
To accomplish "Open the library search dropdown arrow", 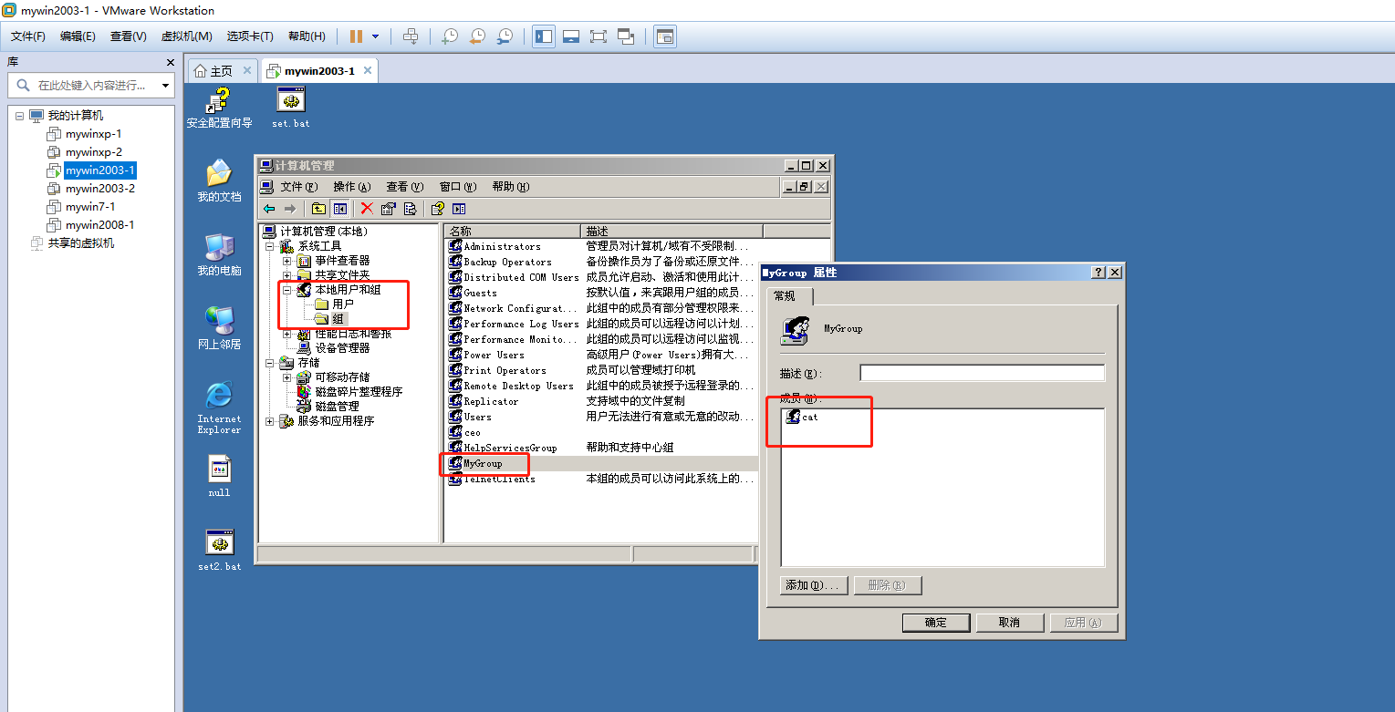I will [165, 86].
